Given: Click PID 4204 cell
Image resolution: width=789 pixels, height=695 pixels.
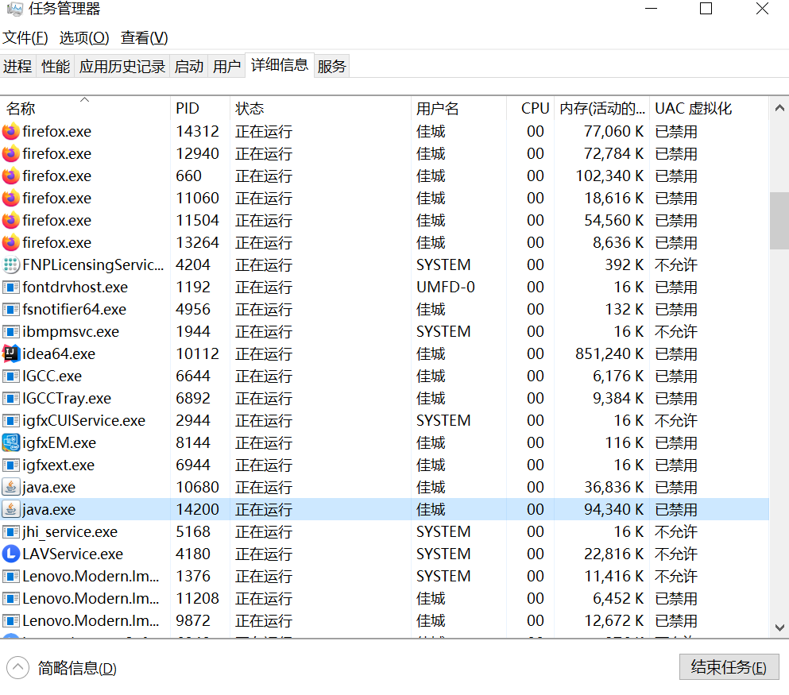Looking at the screenshot, I should pyautogui.click(x=193, y=265).
